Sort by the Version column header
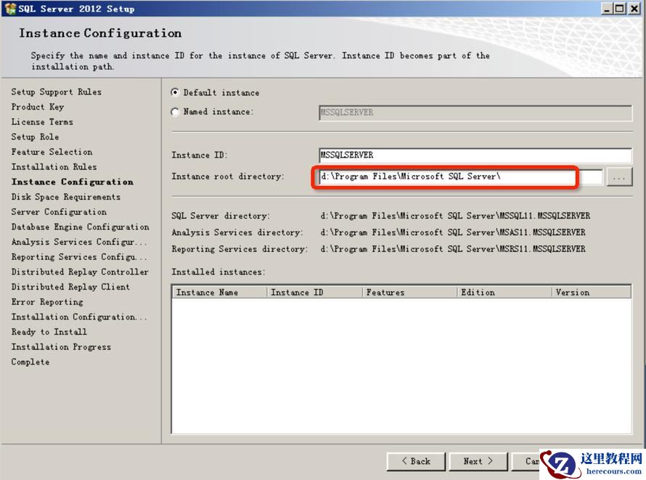This screenshot has width=646, height=480. [592, 292]
